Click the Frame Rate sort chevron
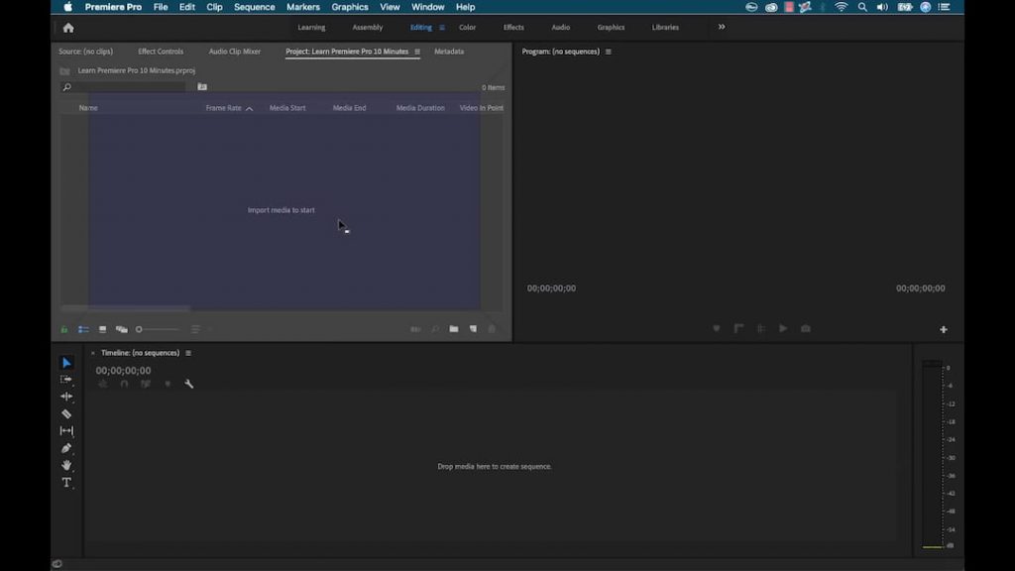 (249, 108)
